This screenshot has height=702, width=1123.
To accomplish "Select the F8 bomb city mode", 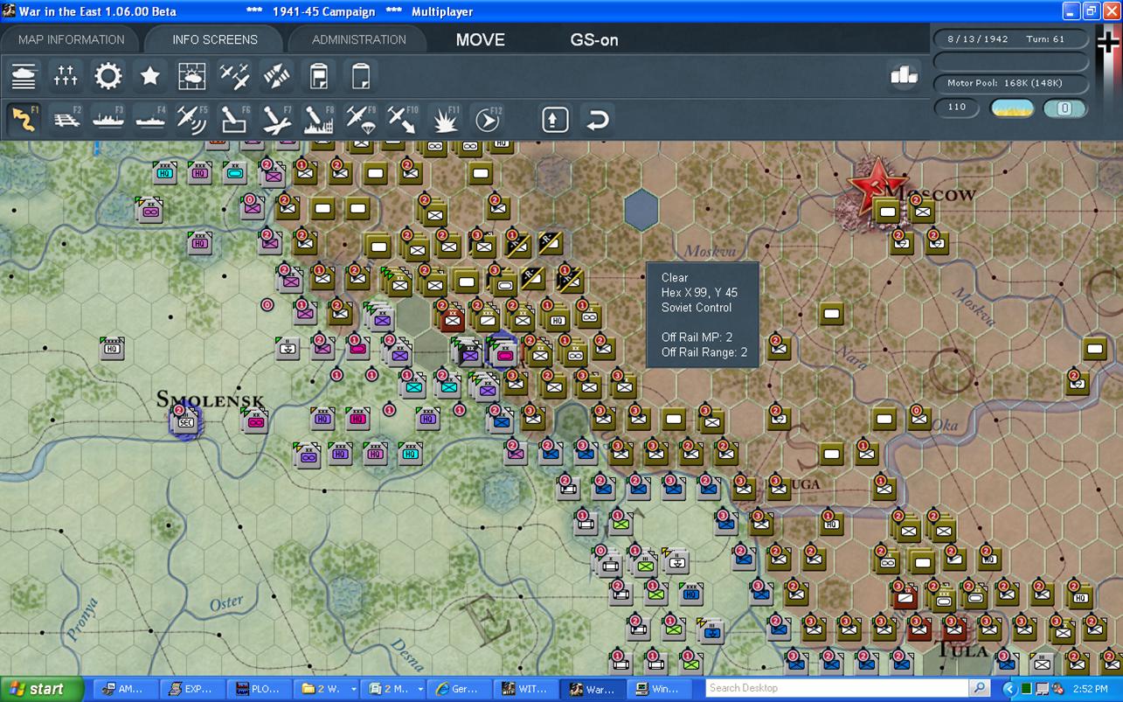I will coord(318,119).
